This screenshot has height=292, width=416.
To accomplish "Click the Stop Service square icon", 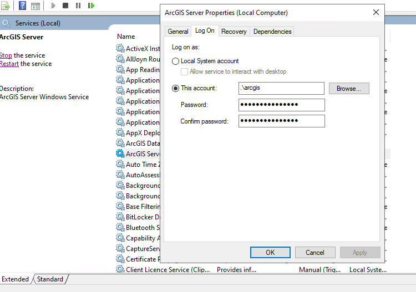I will [x=65, y=6].
